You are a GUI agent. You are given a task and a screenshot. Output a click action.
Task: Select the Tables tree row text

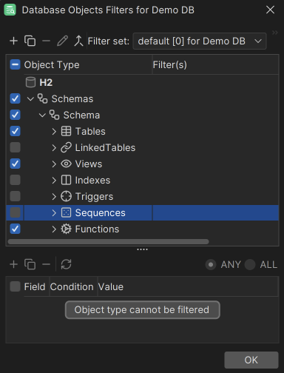click(90, 131)
